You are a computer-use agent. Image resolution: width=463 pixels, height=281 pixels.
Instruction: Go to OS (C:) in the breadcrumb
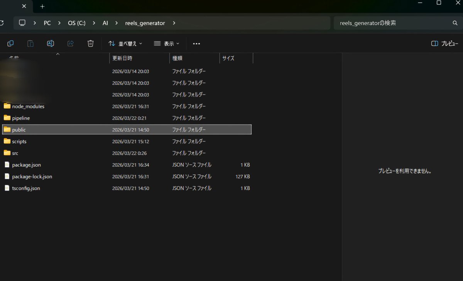pos(77,23)
